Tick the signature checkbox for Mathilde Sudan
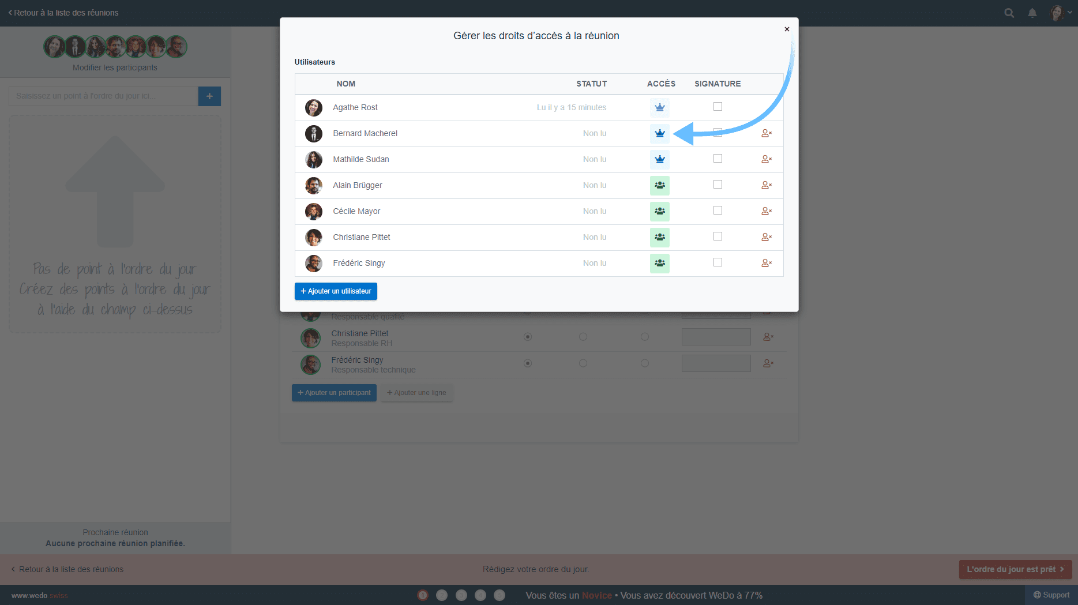 (x=718, y=159)
